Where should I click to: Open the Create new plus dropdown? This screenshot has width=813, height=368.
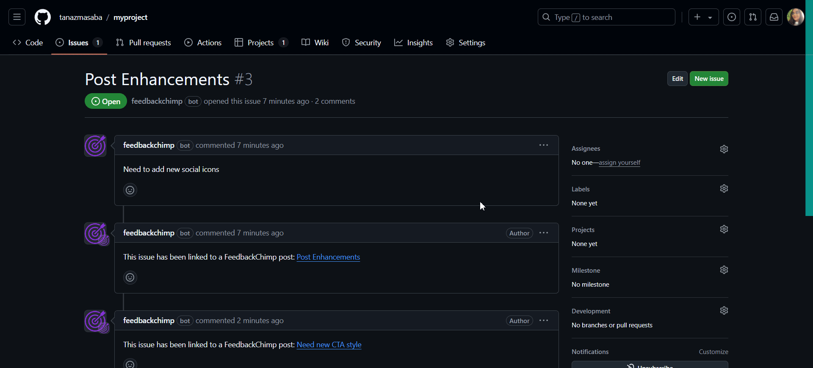[703, 17]
